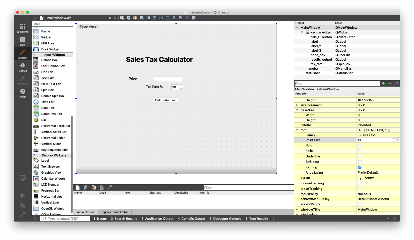The image size is (414, 240).
Task: Select tax_rate in object inspector
Action: [316, 64]
